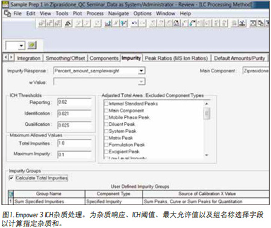Toggle Calculate Total Impurities checkbox

(11, 178)
